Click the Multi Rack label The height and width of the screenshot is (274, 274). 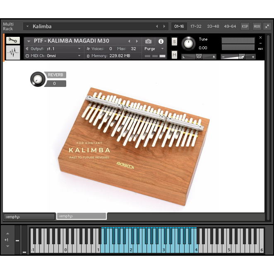point(8,26)
